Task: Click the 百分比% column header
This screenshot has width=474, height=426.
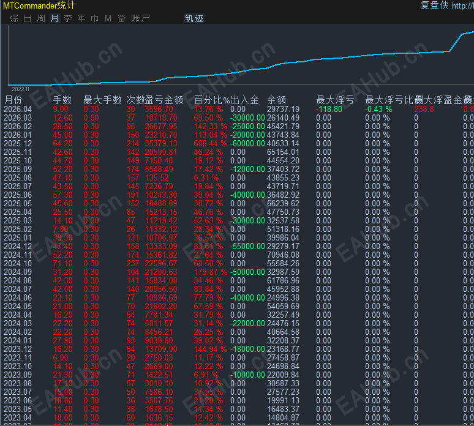Action: coord(212,100)
